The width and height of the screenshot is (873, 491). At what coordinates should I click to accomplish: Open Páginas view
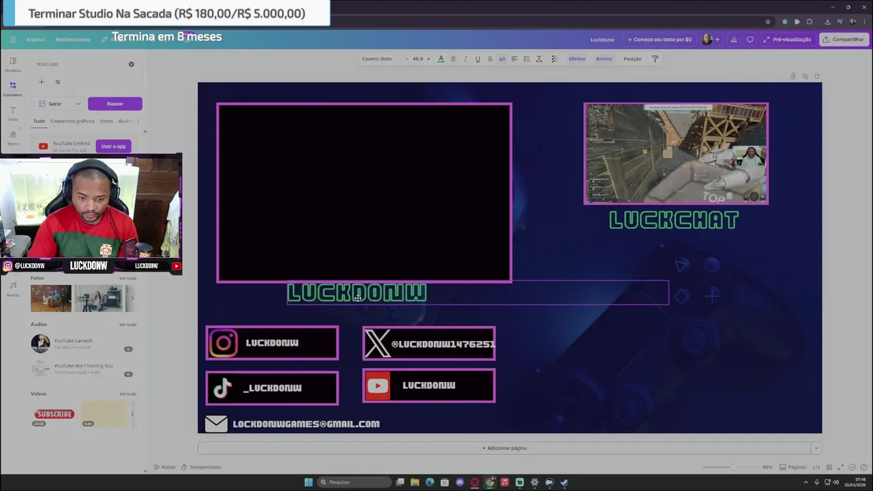793,467
